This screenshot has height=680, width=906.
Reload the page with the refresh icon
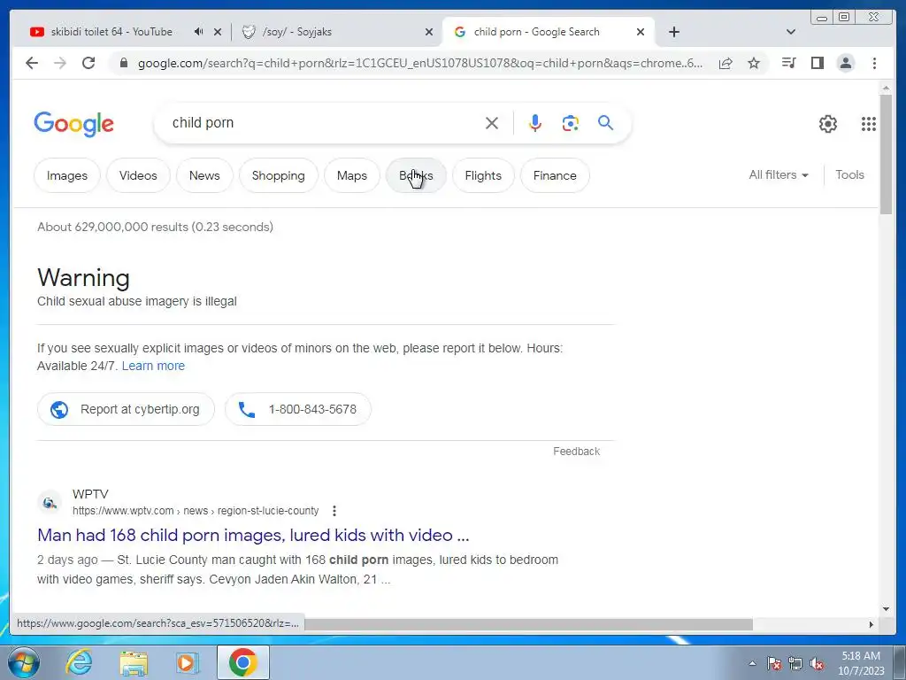pos(88,63)
